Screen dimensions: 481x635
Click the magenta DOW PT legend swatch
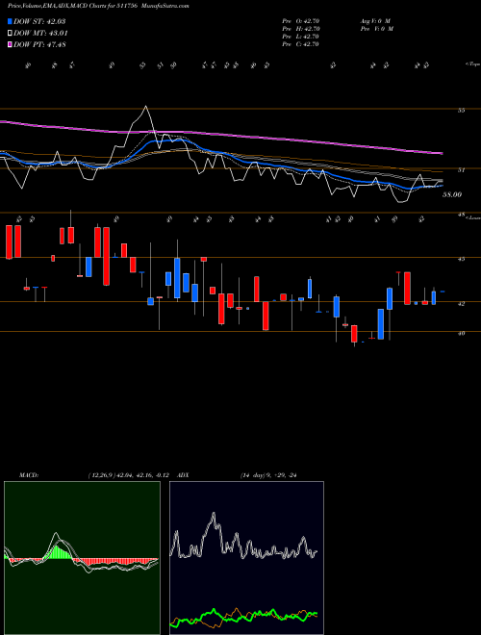point(11,45)
